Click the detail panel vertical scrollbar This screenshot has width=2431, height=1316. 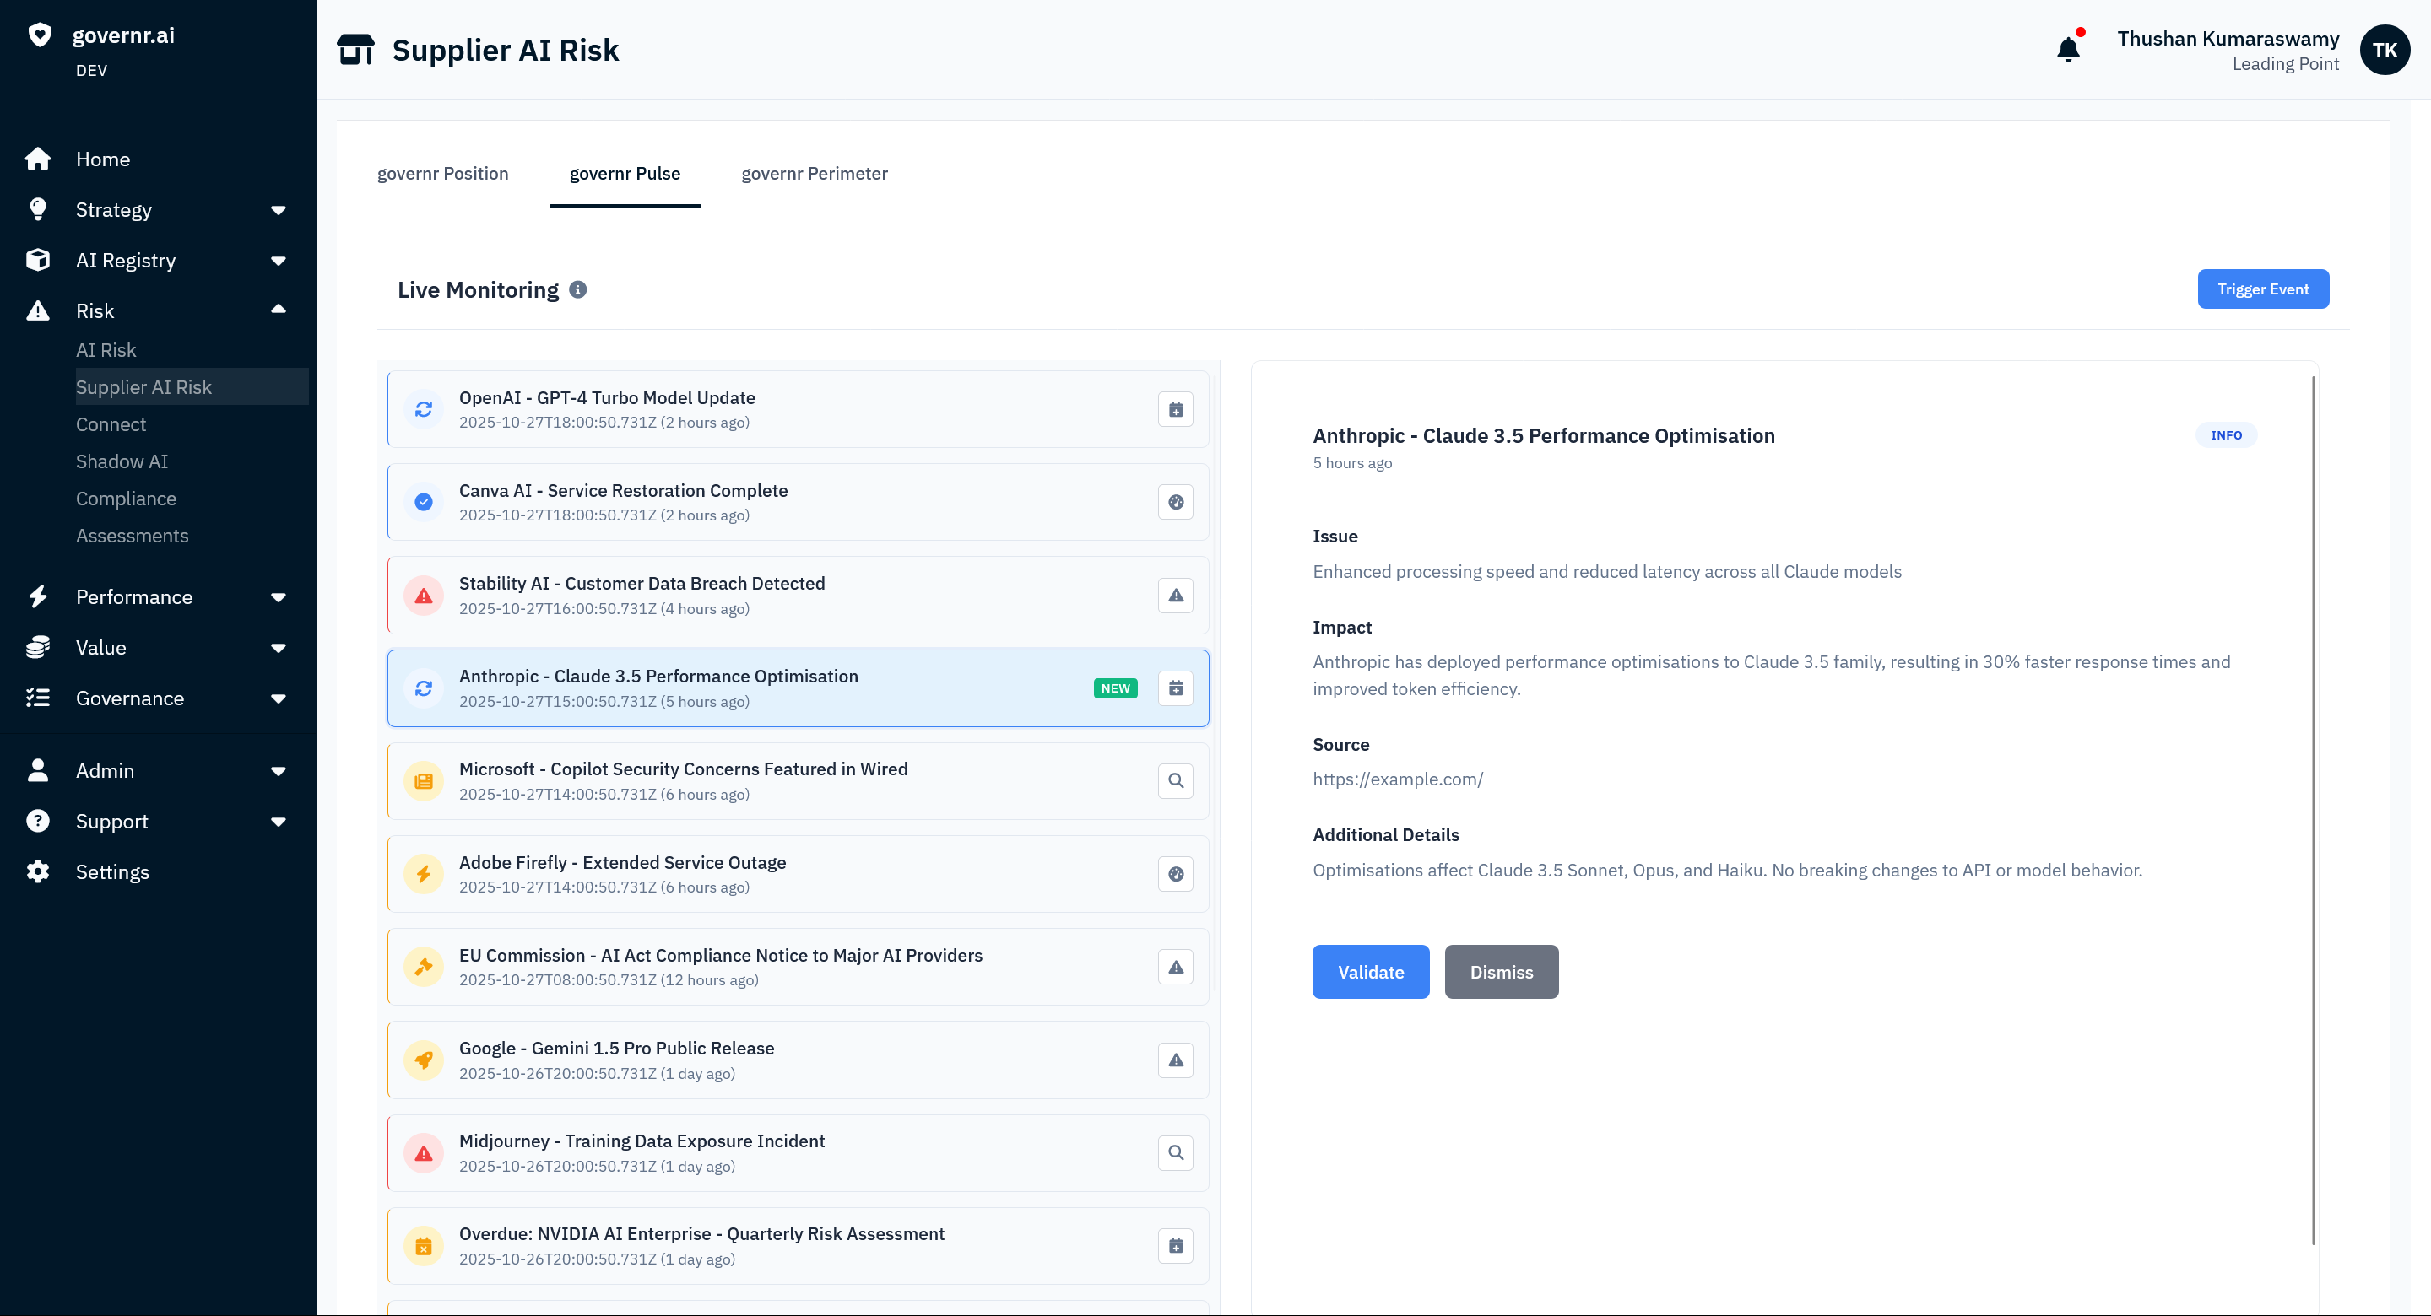tap(2312, 812)
